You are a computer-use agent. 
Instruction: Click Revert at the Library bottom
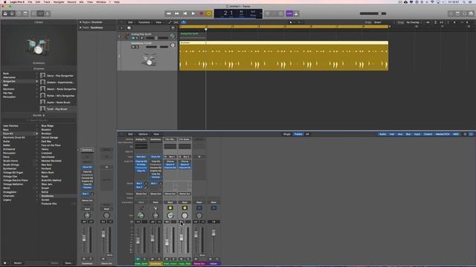click(18, 263)
